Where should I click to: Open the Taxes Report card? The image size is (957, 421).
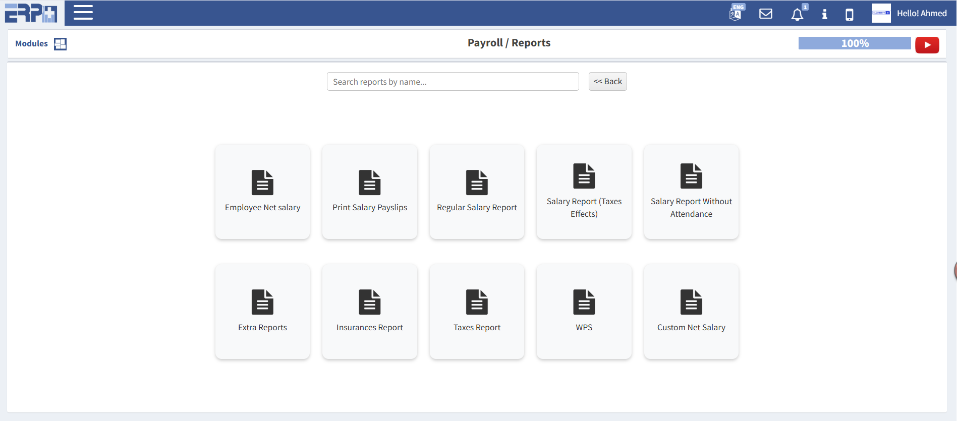(x=477, y=311)
